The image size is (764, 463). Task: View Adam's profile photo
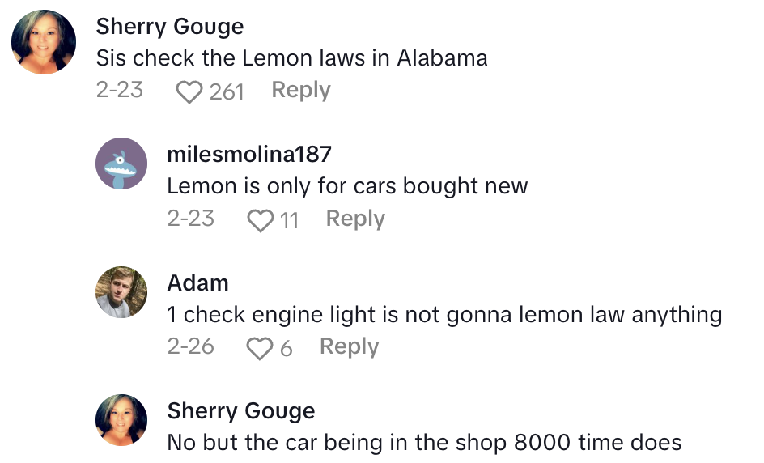click(x=121, y=291)
